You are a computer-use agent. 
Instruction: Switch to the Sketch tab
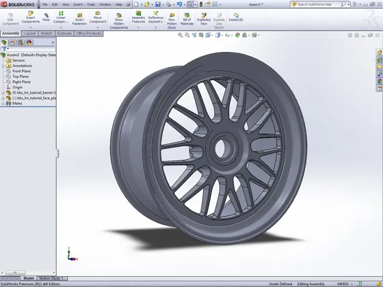click(x=47, y=33)
